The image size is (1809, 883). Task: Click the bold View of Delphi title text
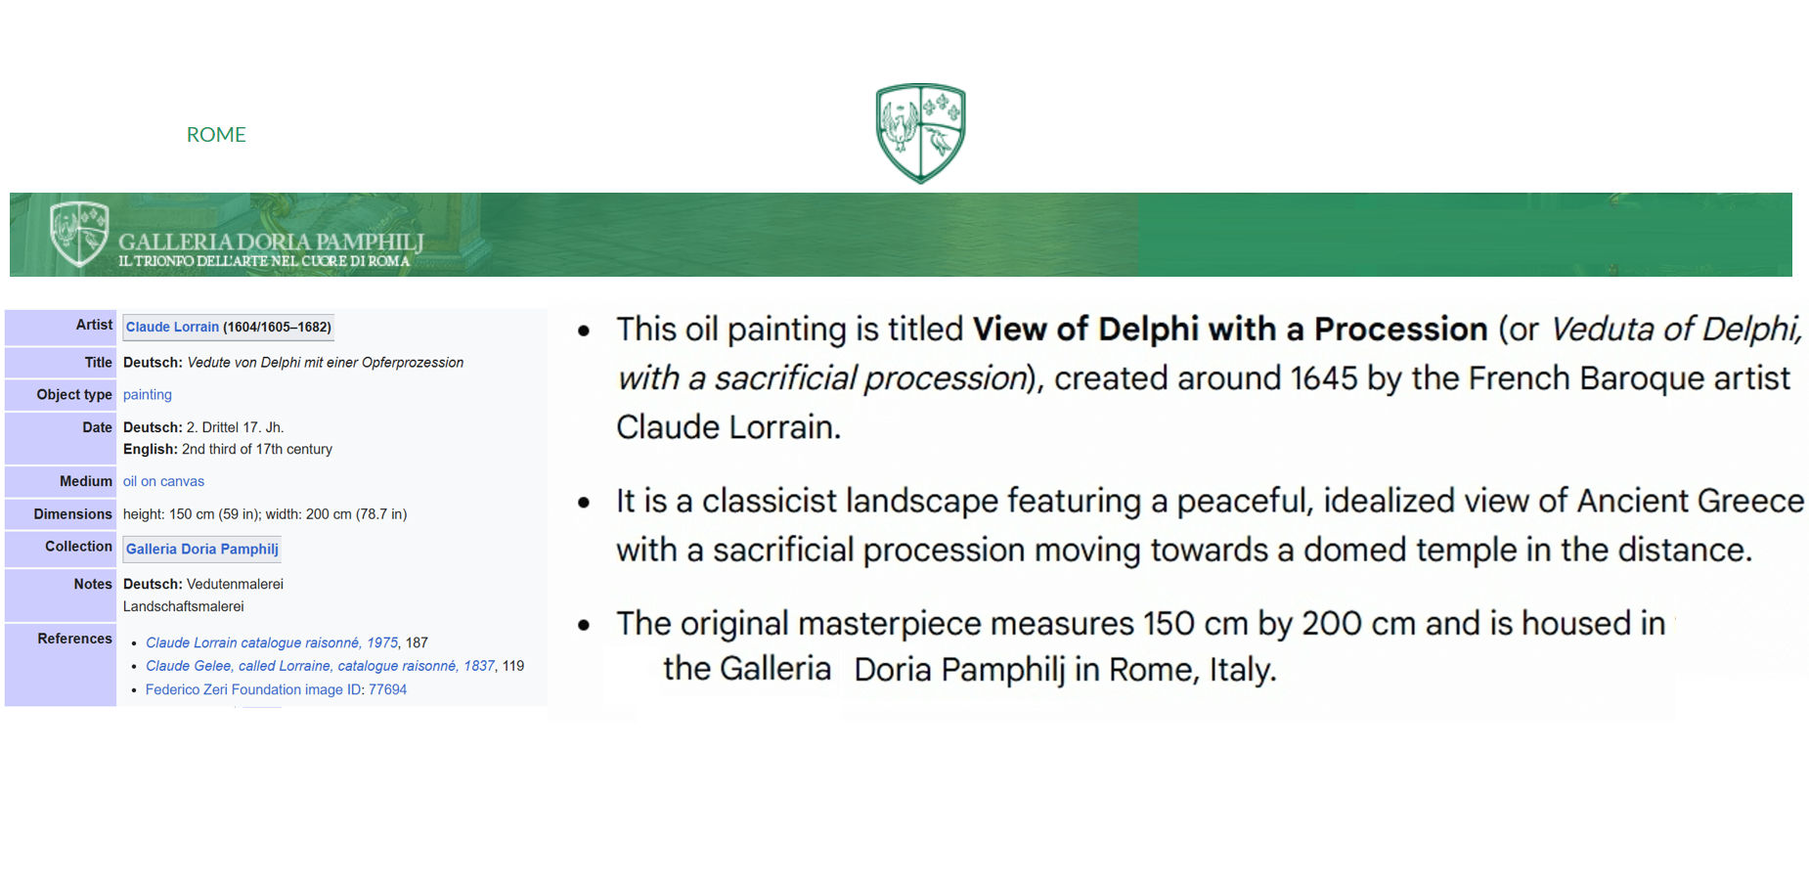coord(1230,329)
